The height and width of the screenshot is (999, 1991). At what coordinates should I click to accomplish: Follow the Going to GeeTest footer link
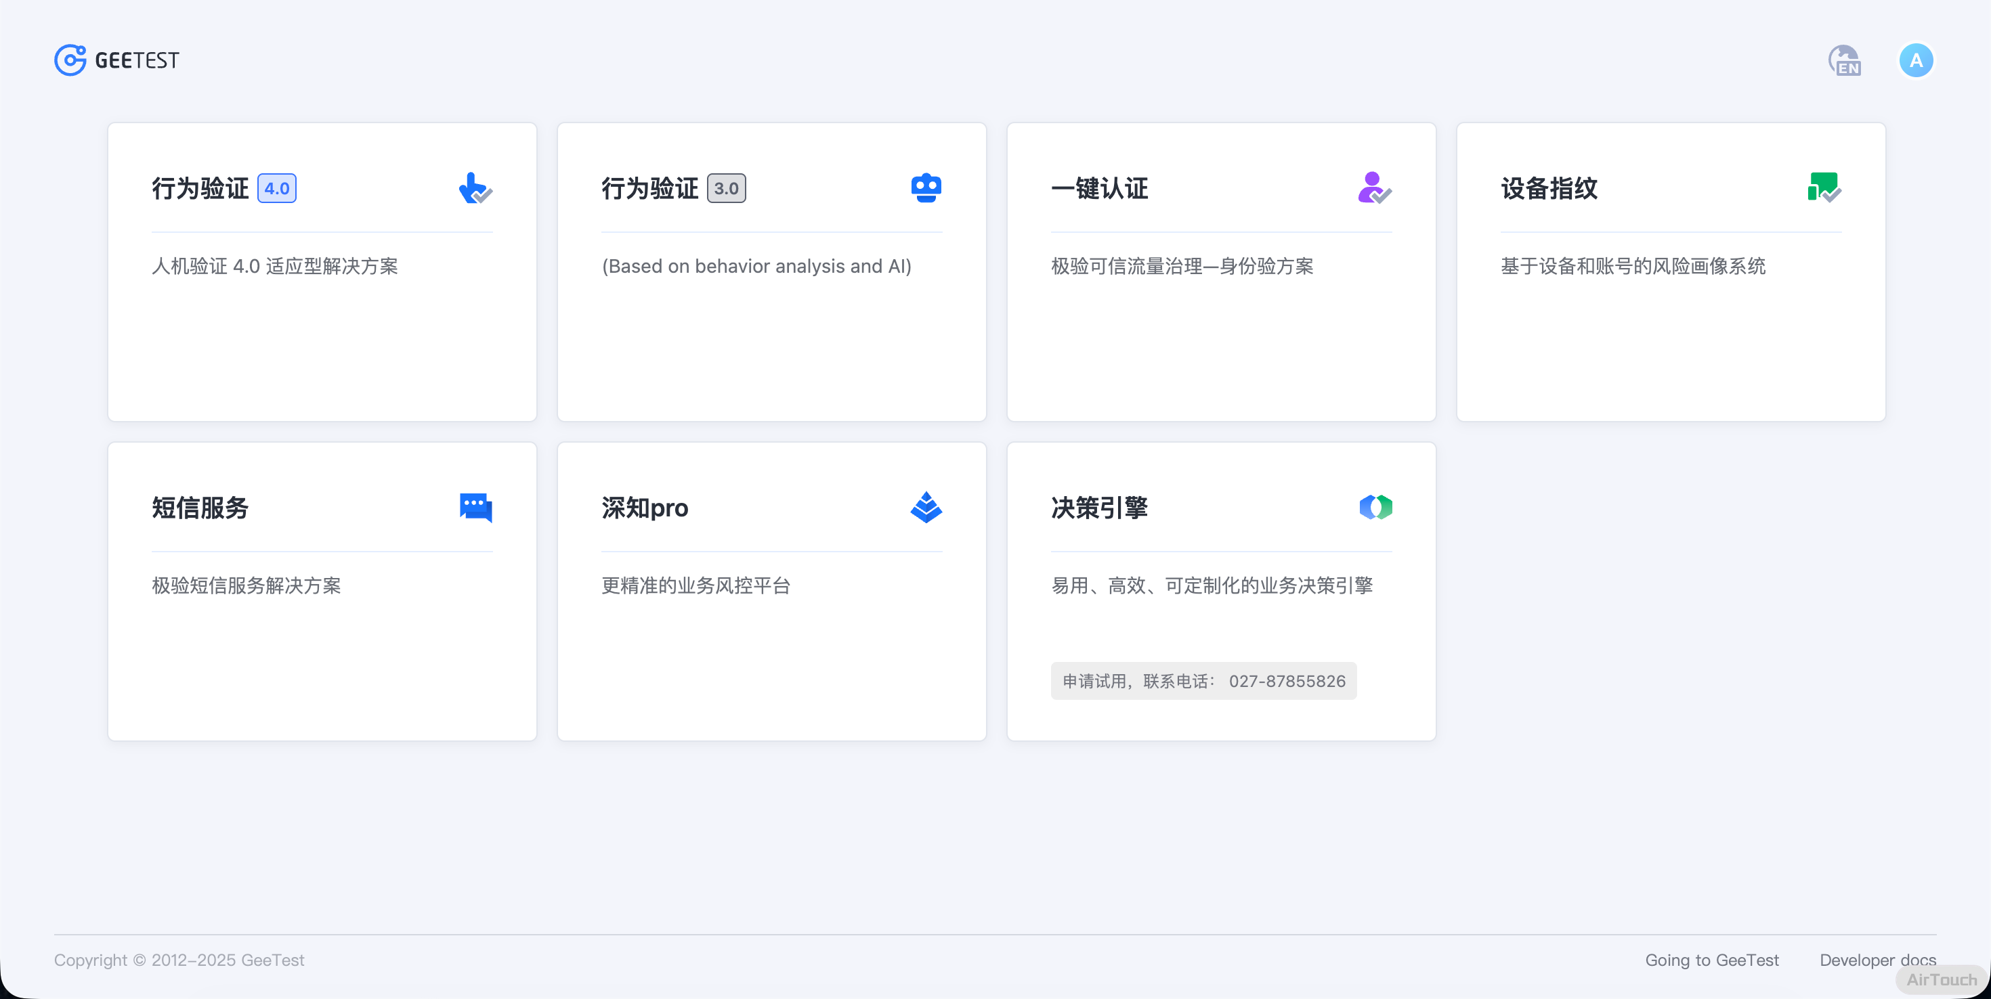coord(1711,960)
